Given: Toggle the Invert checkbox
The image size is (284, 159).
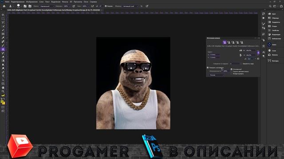Looking at the screenshot, I should point(232,74).
